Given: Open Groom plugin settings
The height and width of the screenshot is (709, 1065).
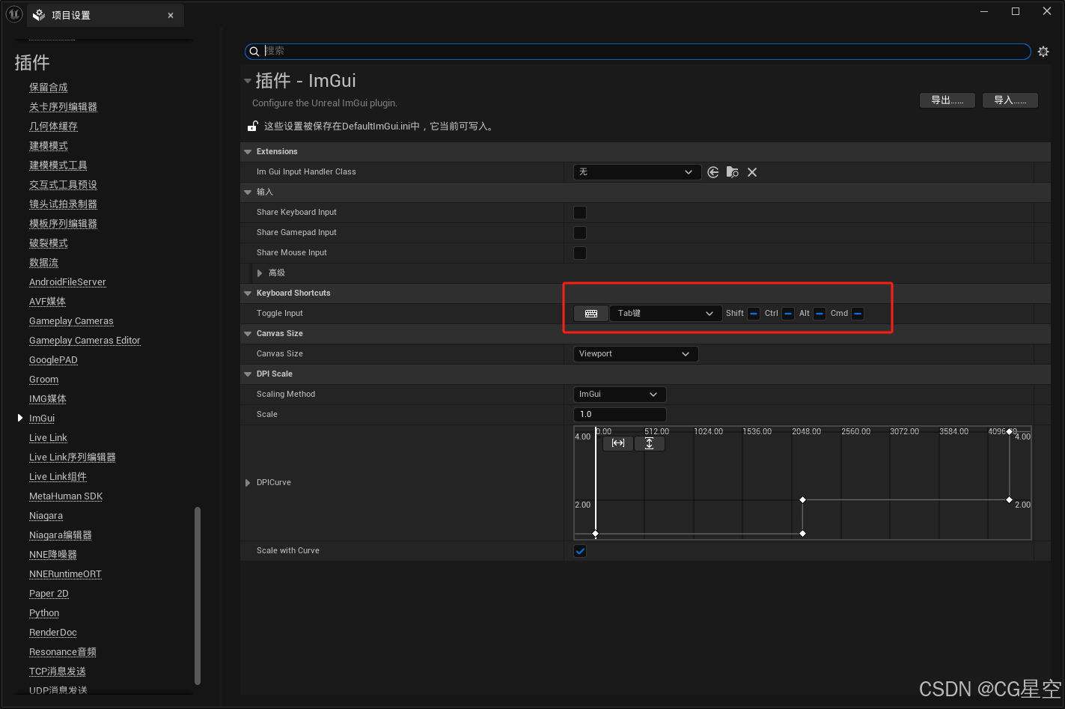Looking at the screenshot, I should [44, 380].
